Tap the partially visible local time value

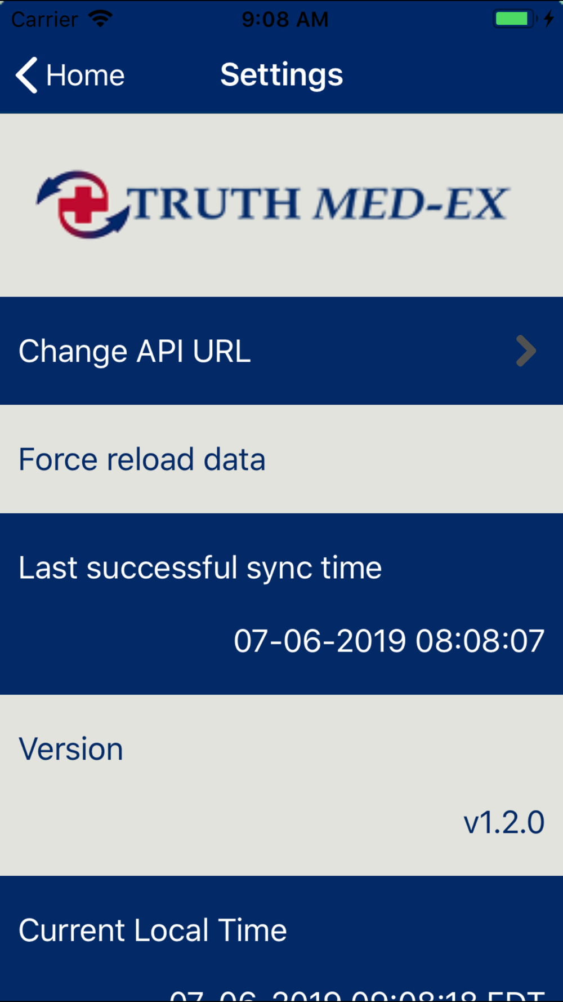(357, 995)
